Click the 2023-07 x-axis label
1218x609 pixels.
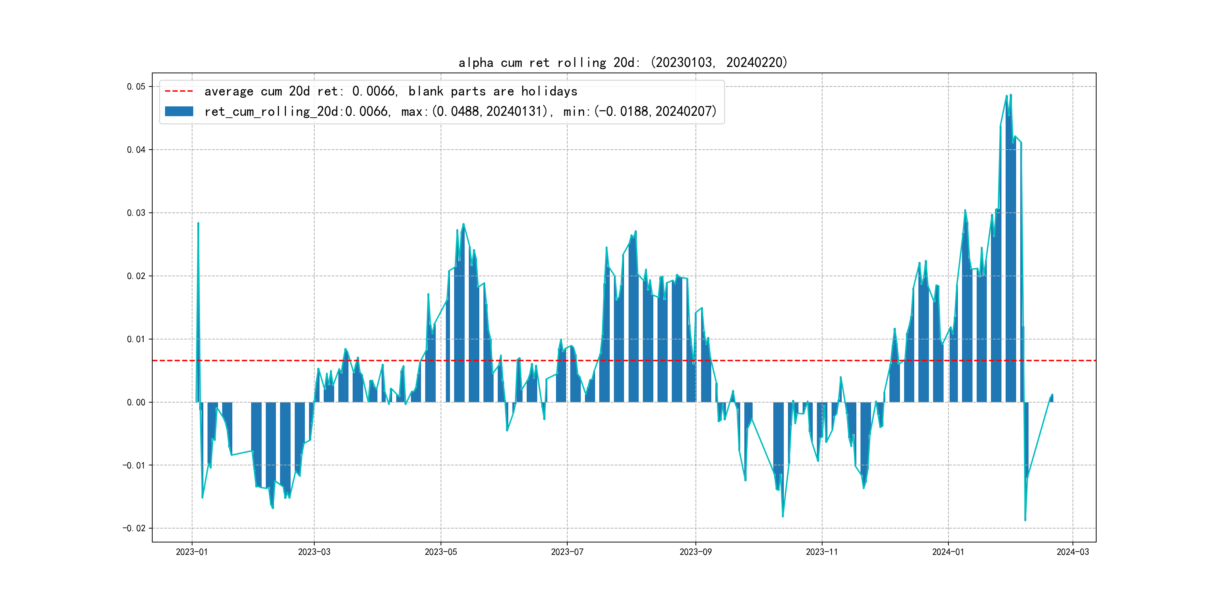pos(567,552)
